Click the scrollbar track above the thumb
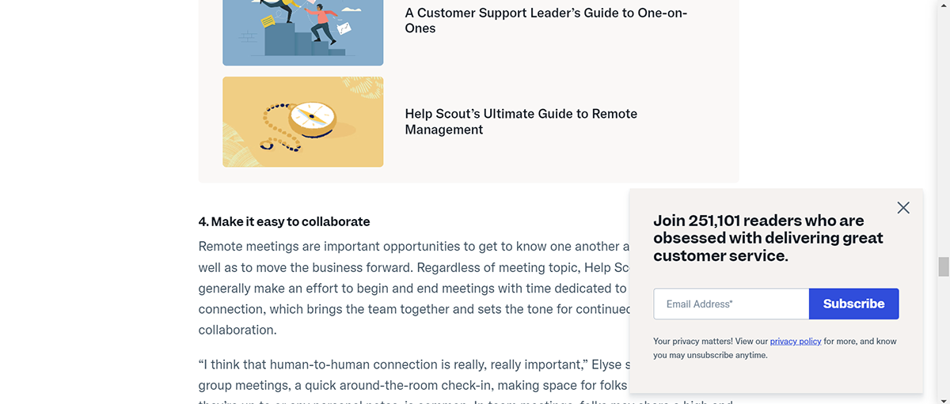The image size is (950, 404). [x=943, y=119]
